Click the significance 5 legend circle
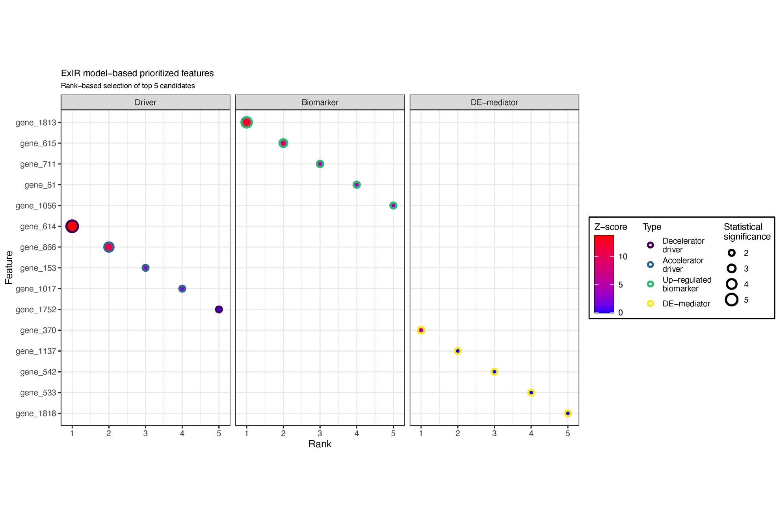Viewport: 779px width, 519px height. (x=732, y=300)
